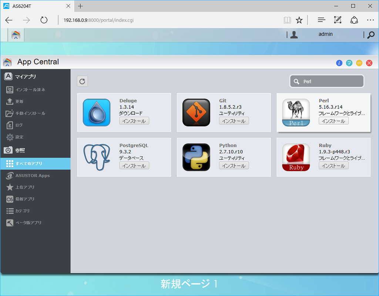
Task: Click the Deluge water-drop app icon
Action: [x=97, y=112]
